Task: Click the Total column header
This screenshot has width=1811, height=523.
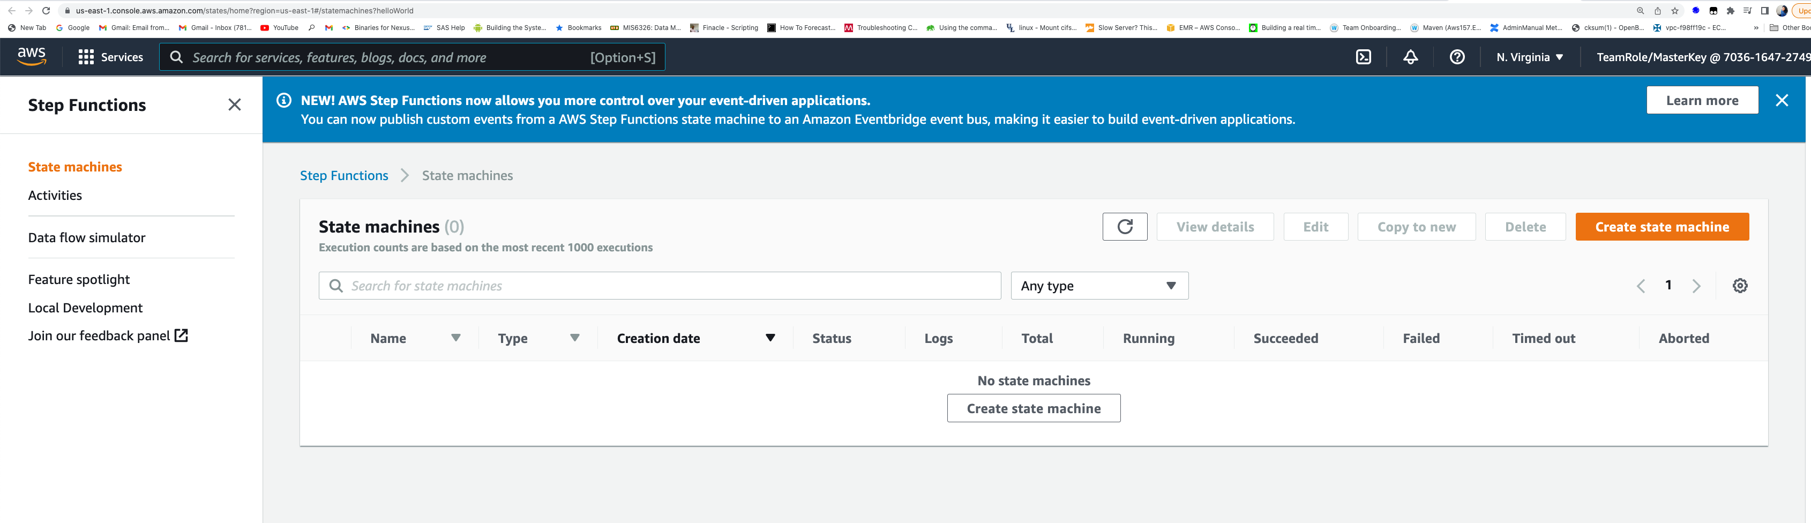Action: (1037, 338)
